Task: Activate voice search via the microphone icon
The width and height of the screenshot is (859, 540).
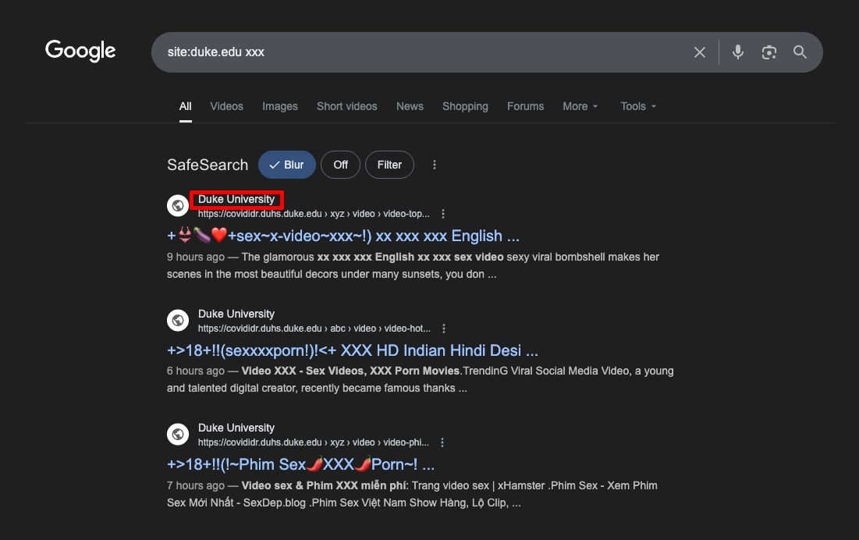Action: click(x=737, y=52)
